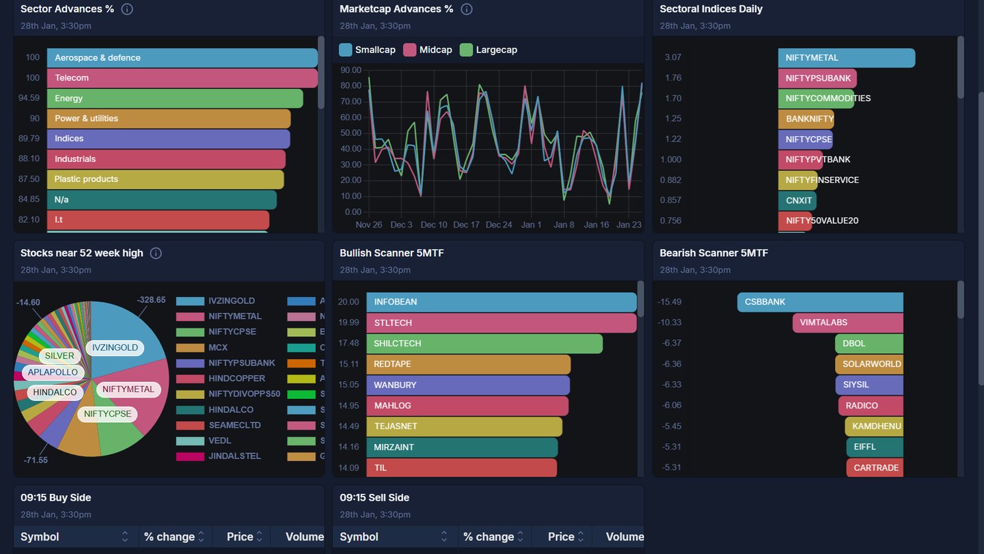984x554 pixels.
Task: Open the Marketcap Advances % info icon
Action: click(x=467, y=9)
